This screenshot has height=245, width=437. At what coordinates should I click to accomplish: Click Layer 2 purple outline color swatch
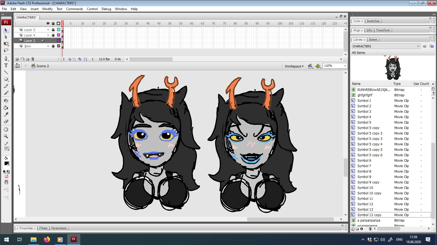[x=58, y=41]
